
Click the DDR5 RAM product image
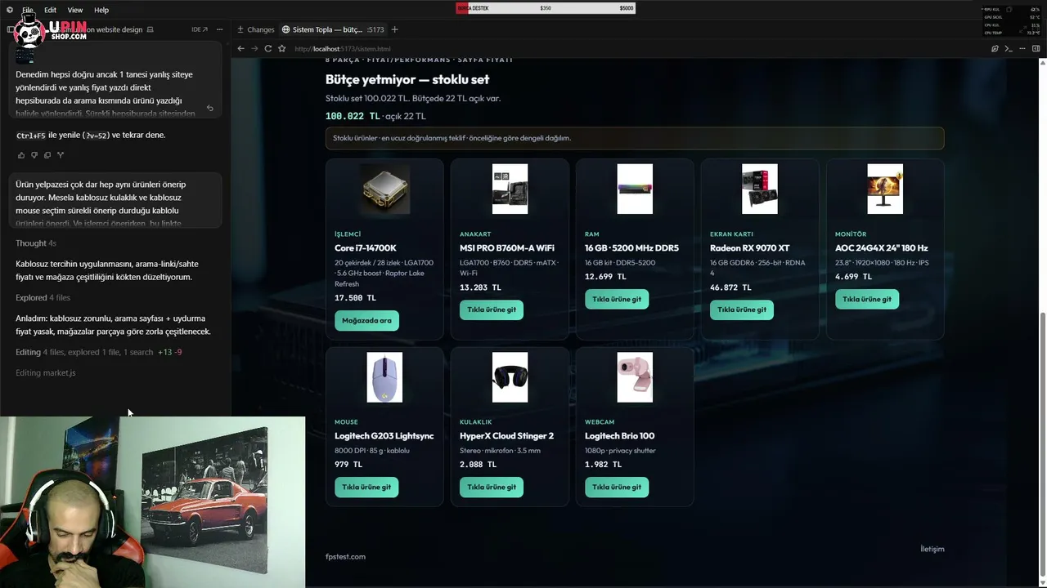635,189
